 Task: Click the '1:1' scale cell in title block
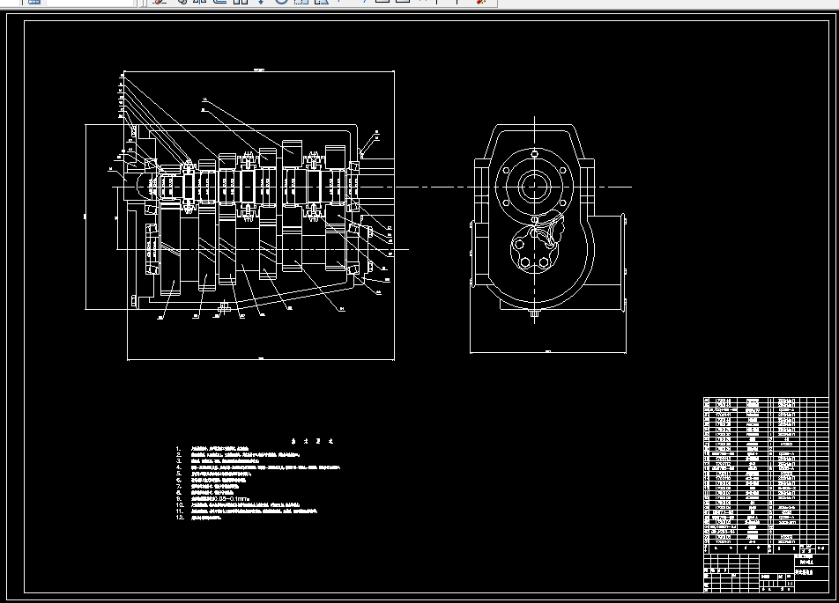click(x=790, y=584)
